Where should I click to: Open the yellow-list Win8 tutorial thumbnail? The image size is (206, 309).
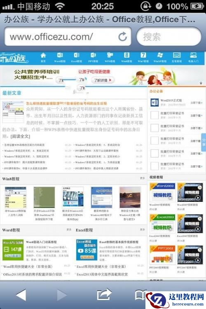click(16, 197)
